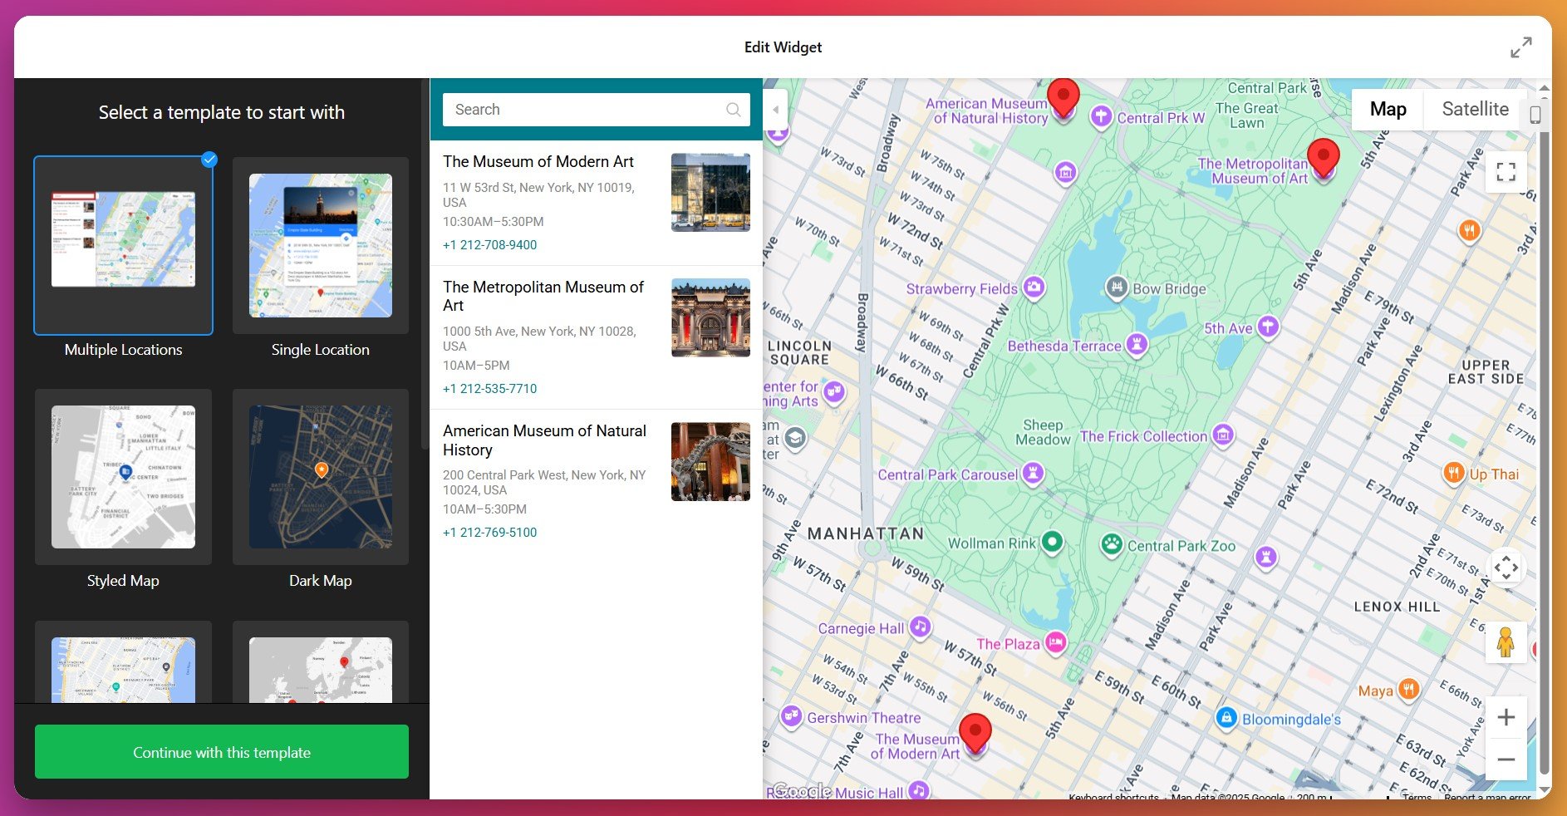The width and height of the screenshot is (1567, 816).
Task: Zoom out with the minus icon
Action: [x=1506, y=759]
